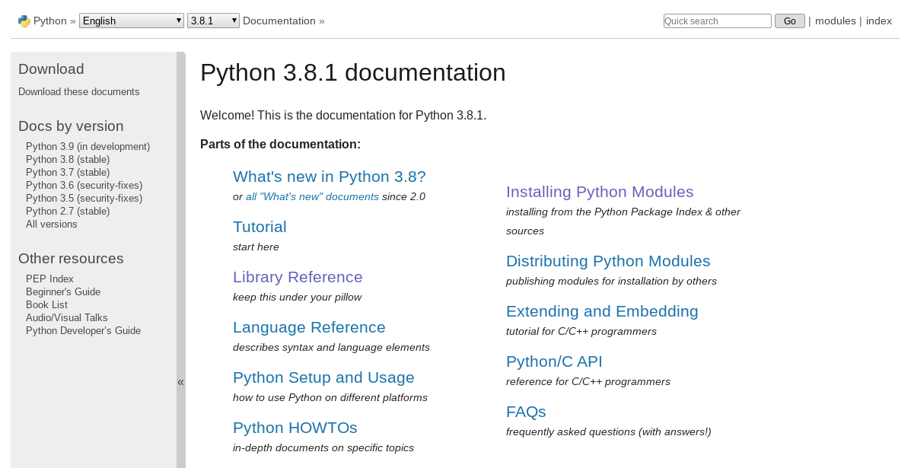911x468 pixels.
Task: Open Download these documents
Action: click(x=78, y=91)
